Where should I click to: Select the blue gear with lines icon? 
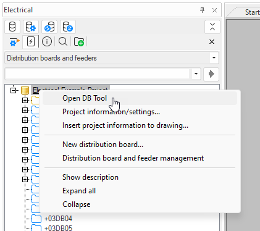pyautogui.click(x=14, y=42)
